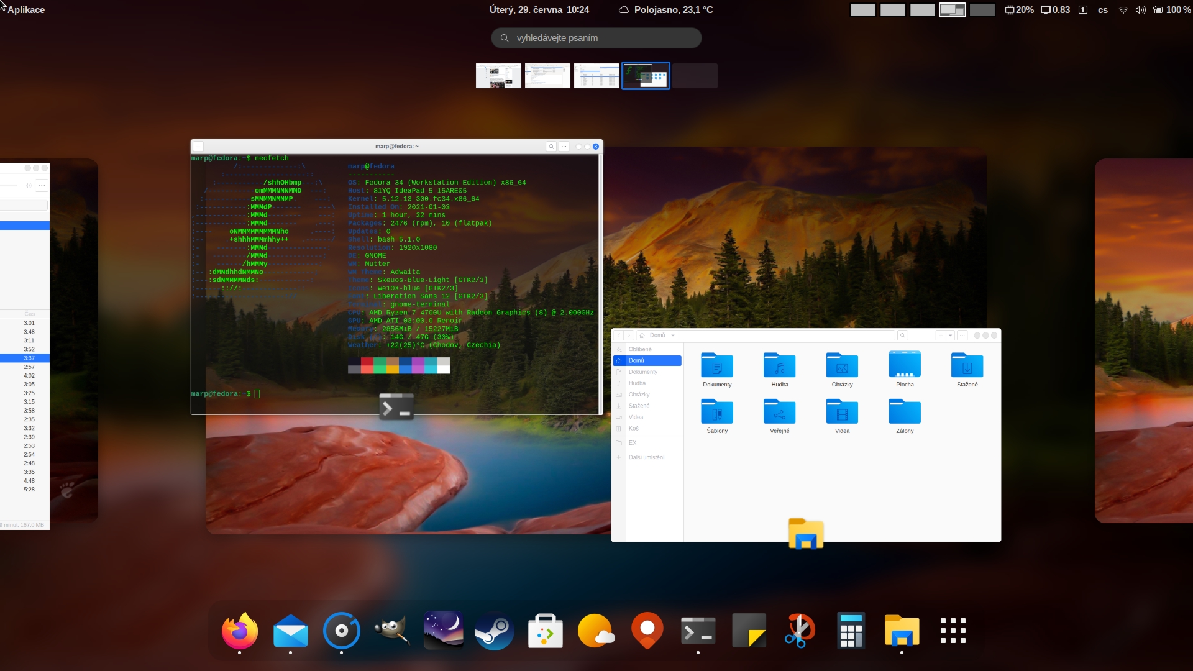Select the Obrázky folder icon

(x=842, y=365)
